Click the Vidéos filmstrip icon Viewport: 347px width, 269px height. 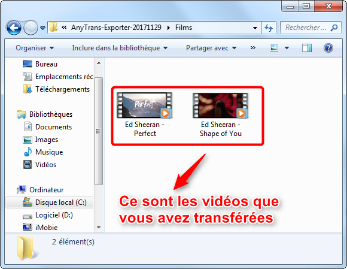[28, 165]
